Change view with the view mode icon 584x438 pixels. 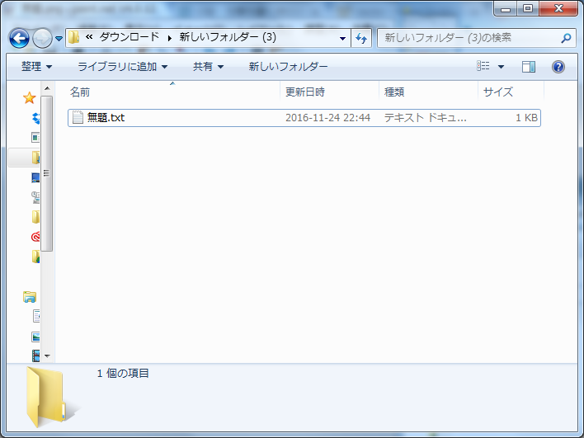483,66
